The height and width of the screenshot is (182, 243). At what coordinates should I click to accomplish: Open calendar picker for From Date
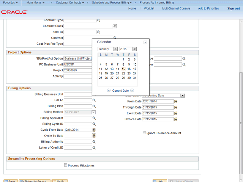pos(176,101)
